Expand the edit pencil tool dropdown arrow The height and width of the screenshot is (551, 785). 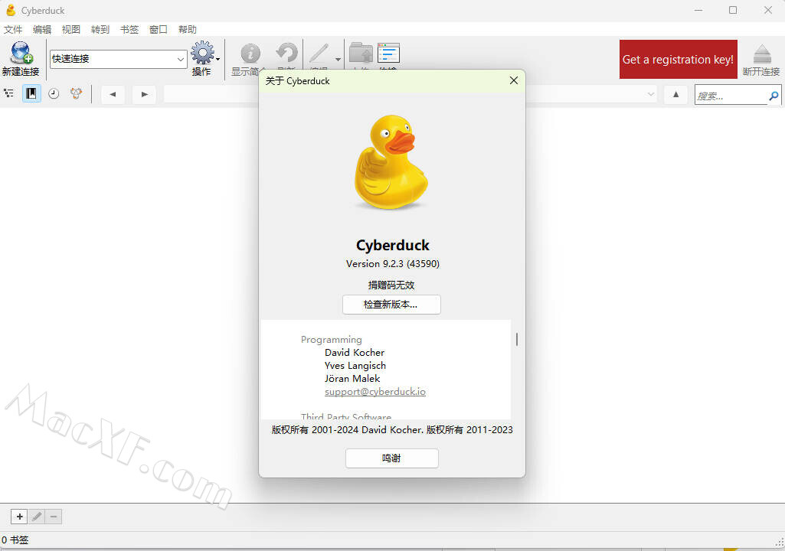(x=338, y=60)
